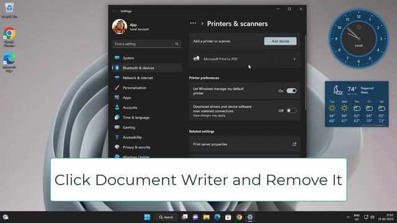Click the ENG US language indicator
Viewport: 397px width, 223px height.
tap(357, 217)
